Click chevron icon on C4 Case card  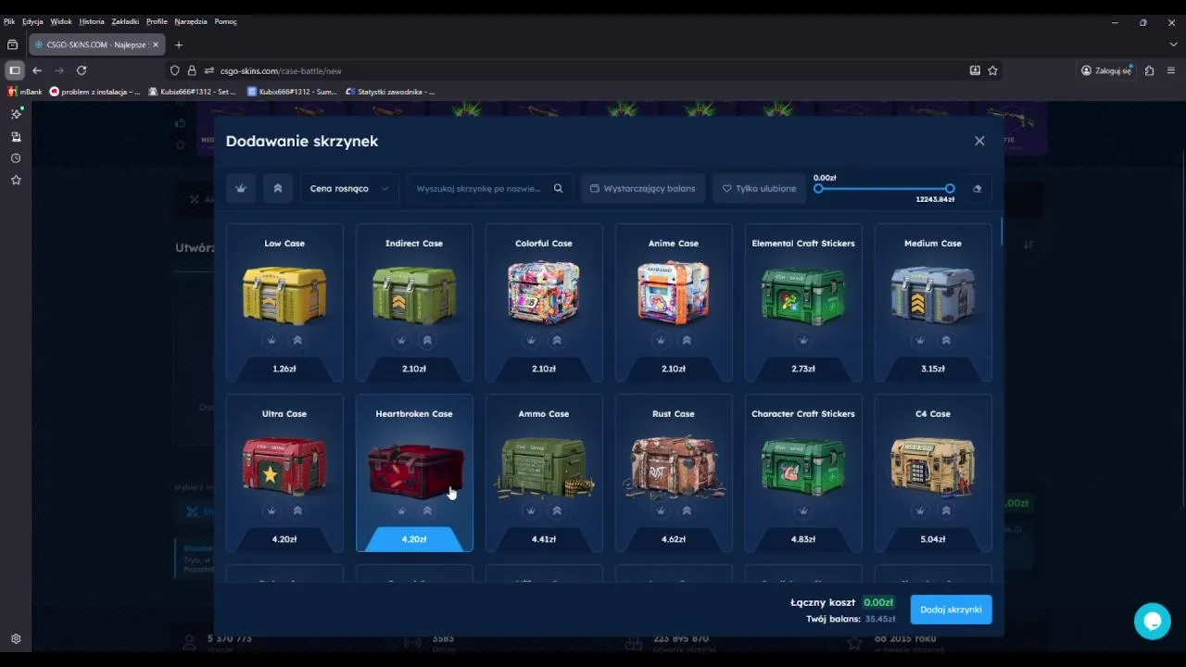(946, 510)
